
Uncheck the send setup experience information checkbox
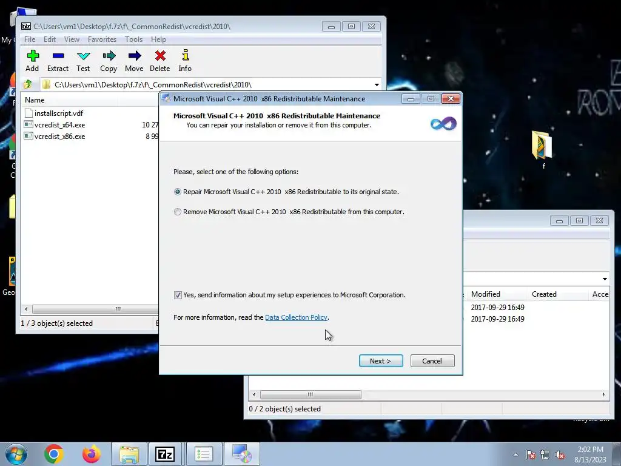(x=178, y=295)
